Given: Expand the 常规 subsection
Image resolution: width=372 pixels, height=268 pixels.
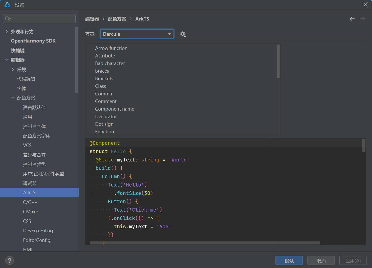Looking at the screenshot, I should coord(13,69).
